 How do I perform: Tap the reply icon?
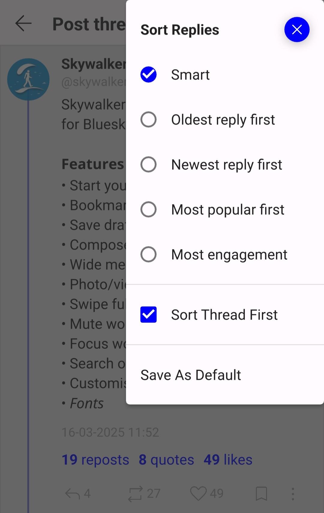[72, 494]
